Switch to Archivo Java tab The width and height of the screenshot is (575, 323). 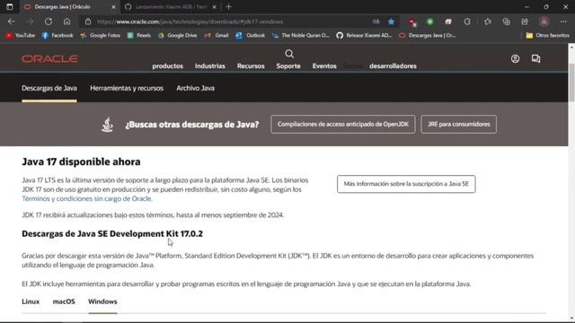tap(196, 88)
